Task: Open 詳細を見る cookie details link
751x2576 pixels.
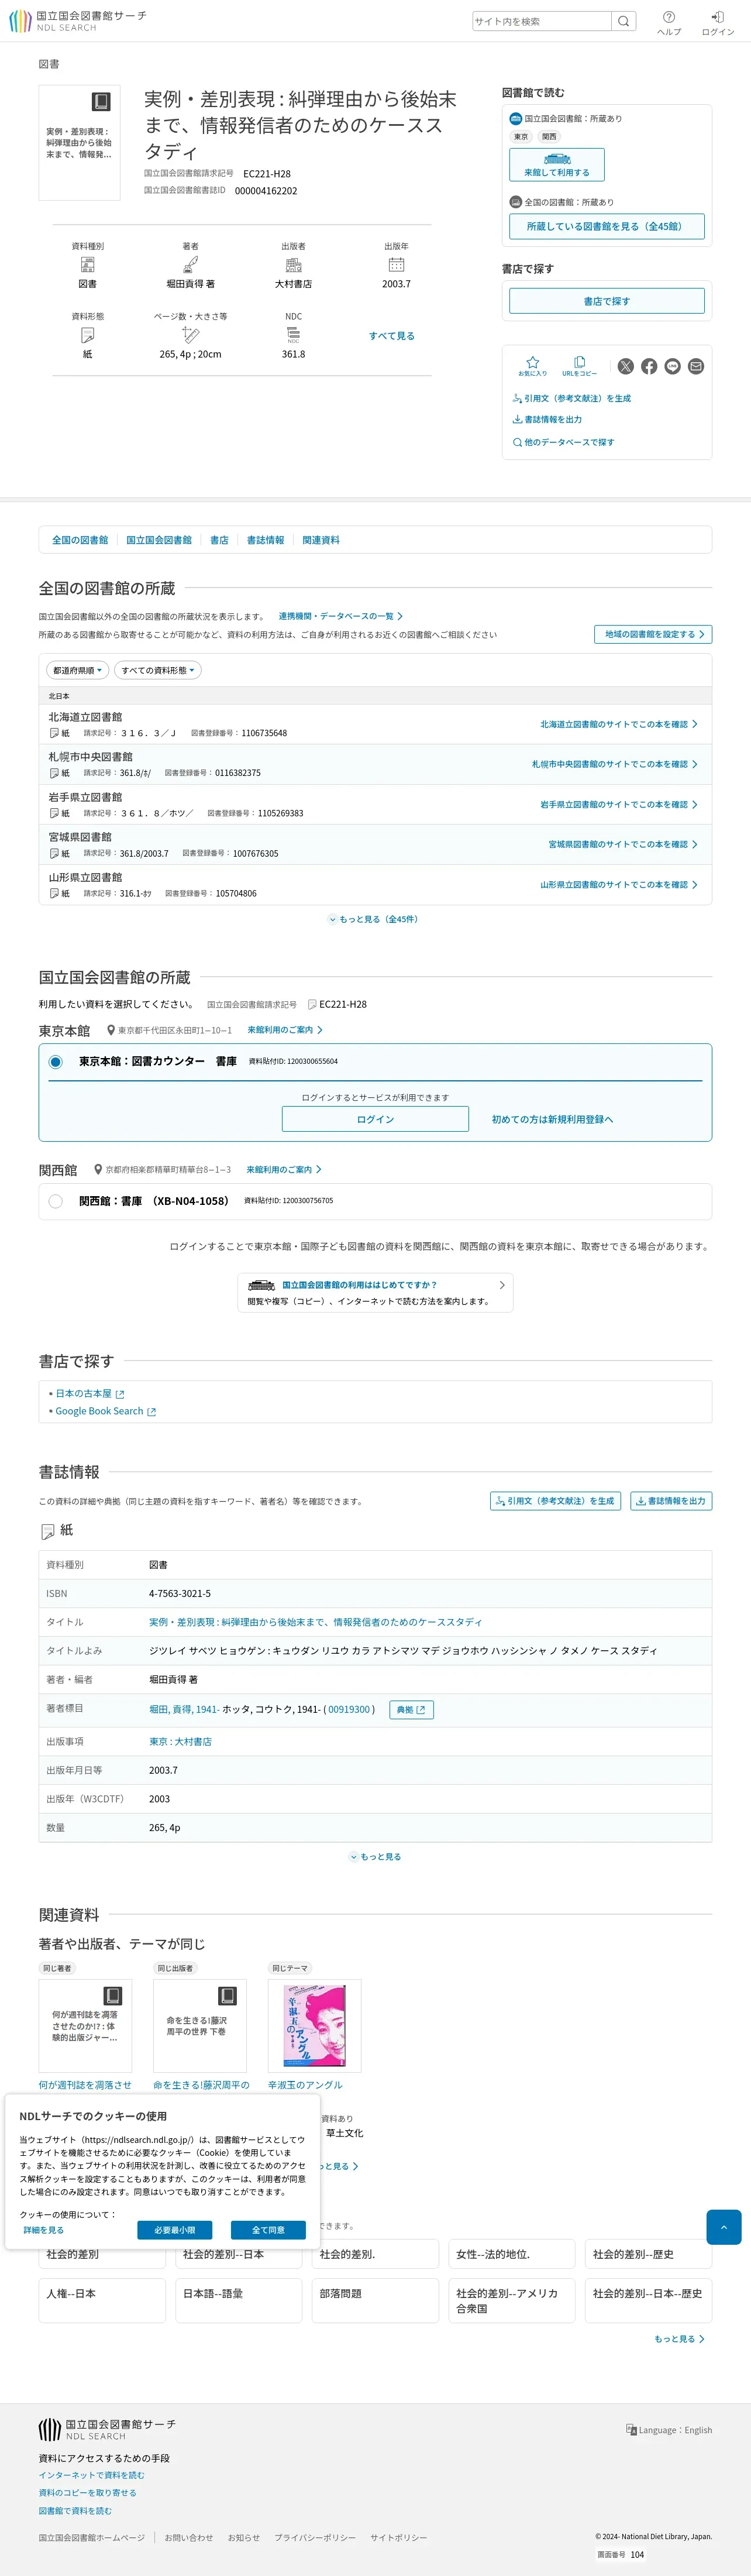Action: [x=43, y=2230]
